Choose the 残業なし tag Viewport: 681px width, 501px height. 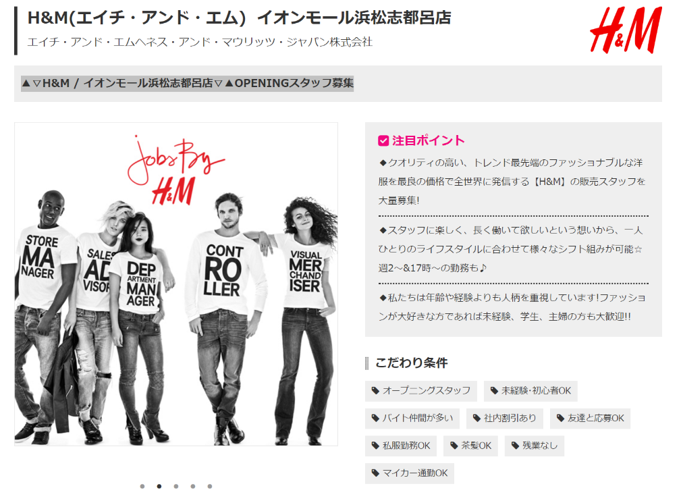[x=534, y=446]
